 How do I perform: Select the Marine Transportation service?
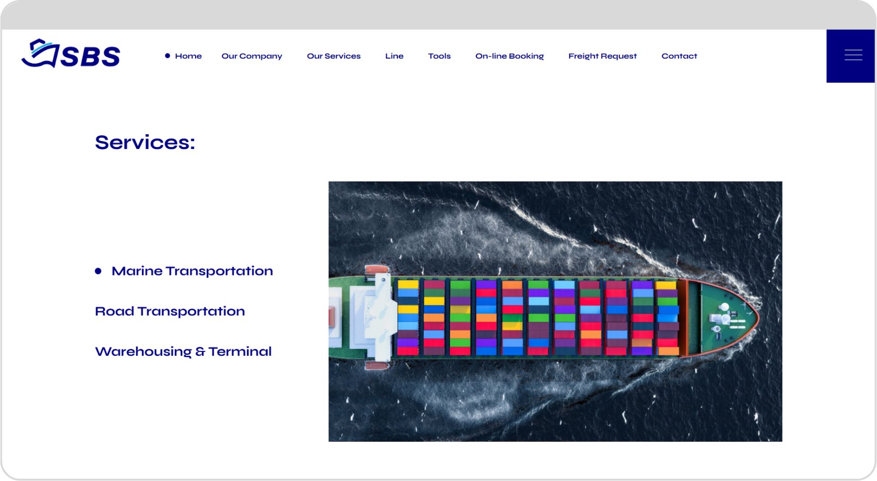[192, 271]
